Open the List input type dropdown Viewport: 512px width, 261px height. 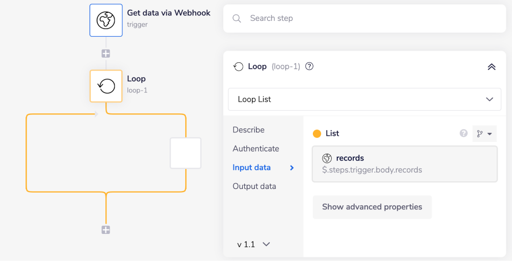coord(484,134)
